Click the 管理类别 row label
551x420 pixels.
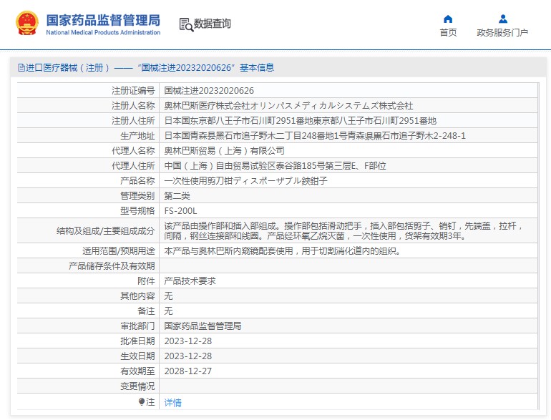tap(137, 196)
